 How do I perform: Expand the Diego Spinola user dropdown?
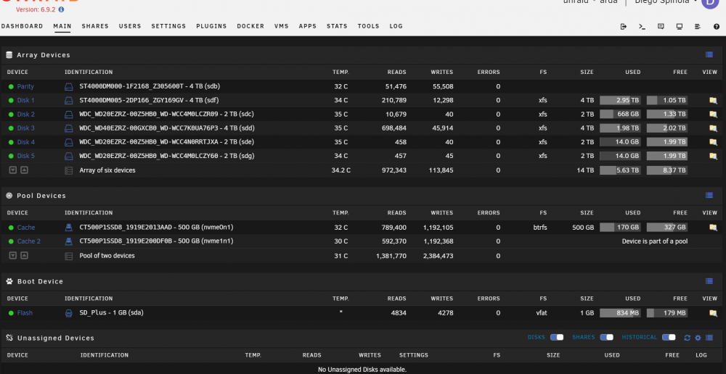[x=666, y=2]
